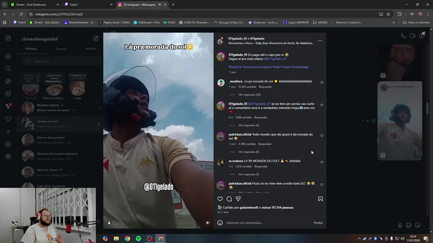Like patrickao.oficial morada do sol comment
433x243 pixels.
[322, 136]
